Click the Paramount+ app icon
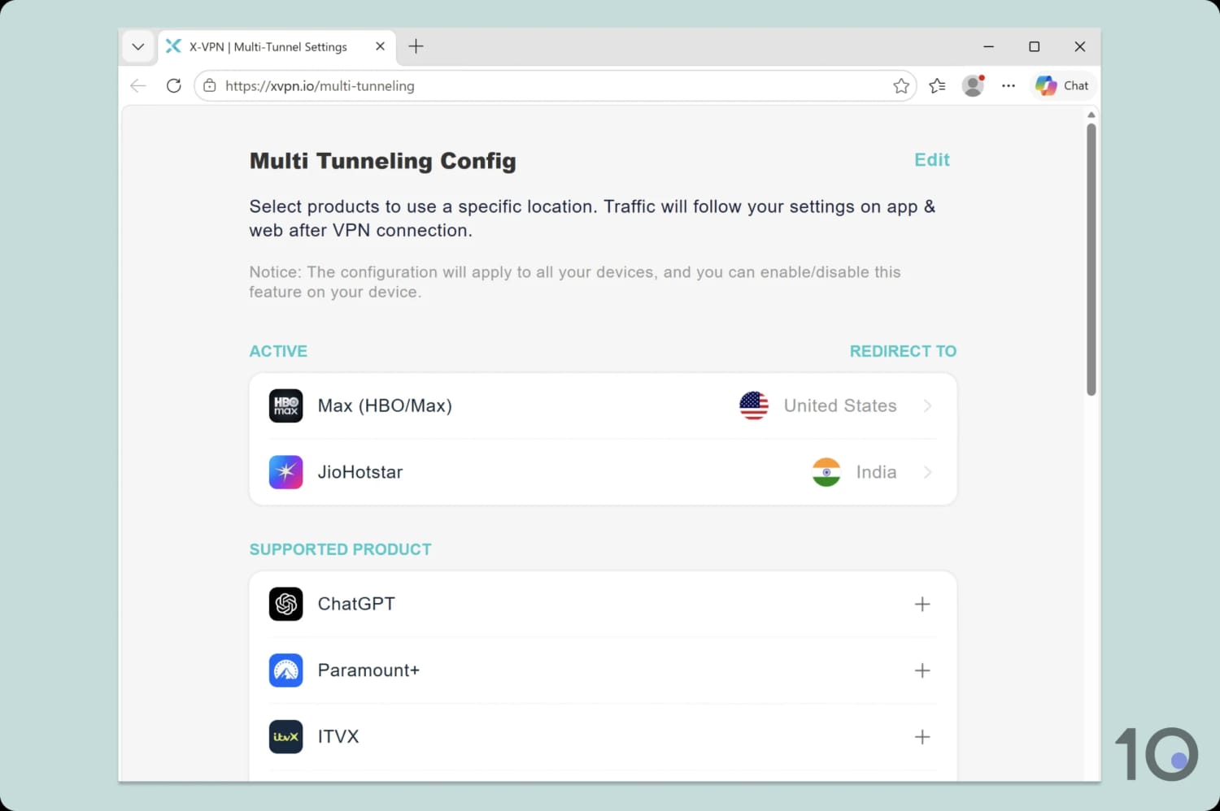This screenshot has width=1220, height=811. pyautogui.click(x=285, y=670)
